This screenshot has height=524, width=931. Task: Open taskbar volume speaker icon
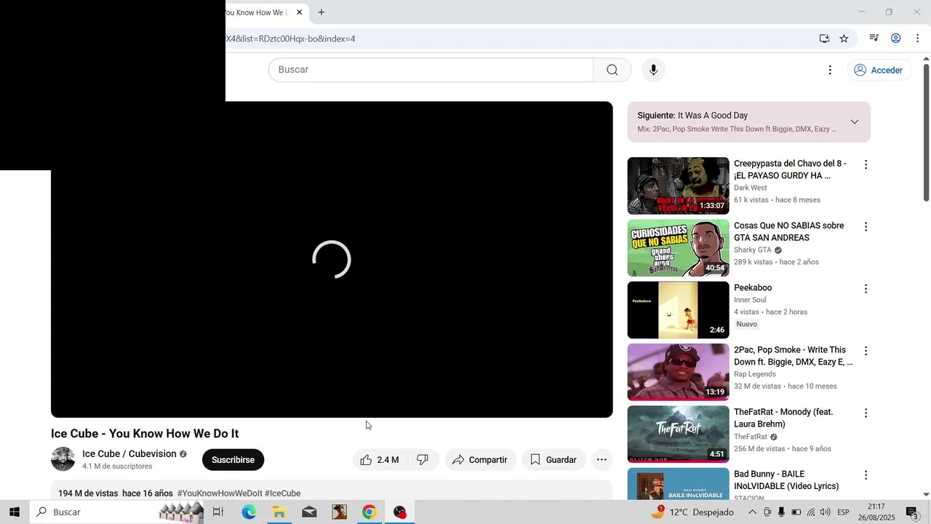tap(825, 512)
